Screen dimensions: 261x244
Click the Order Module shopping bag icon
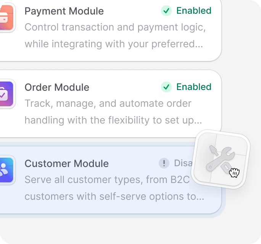tap(6, 94)
